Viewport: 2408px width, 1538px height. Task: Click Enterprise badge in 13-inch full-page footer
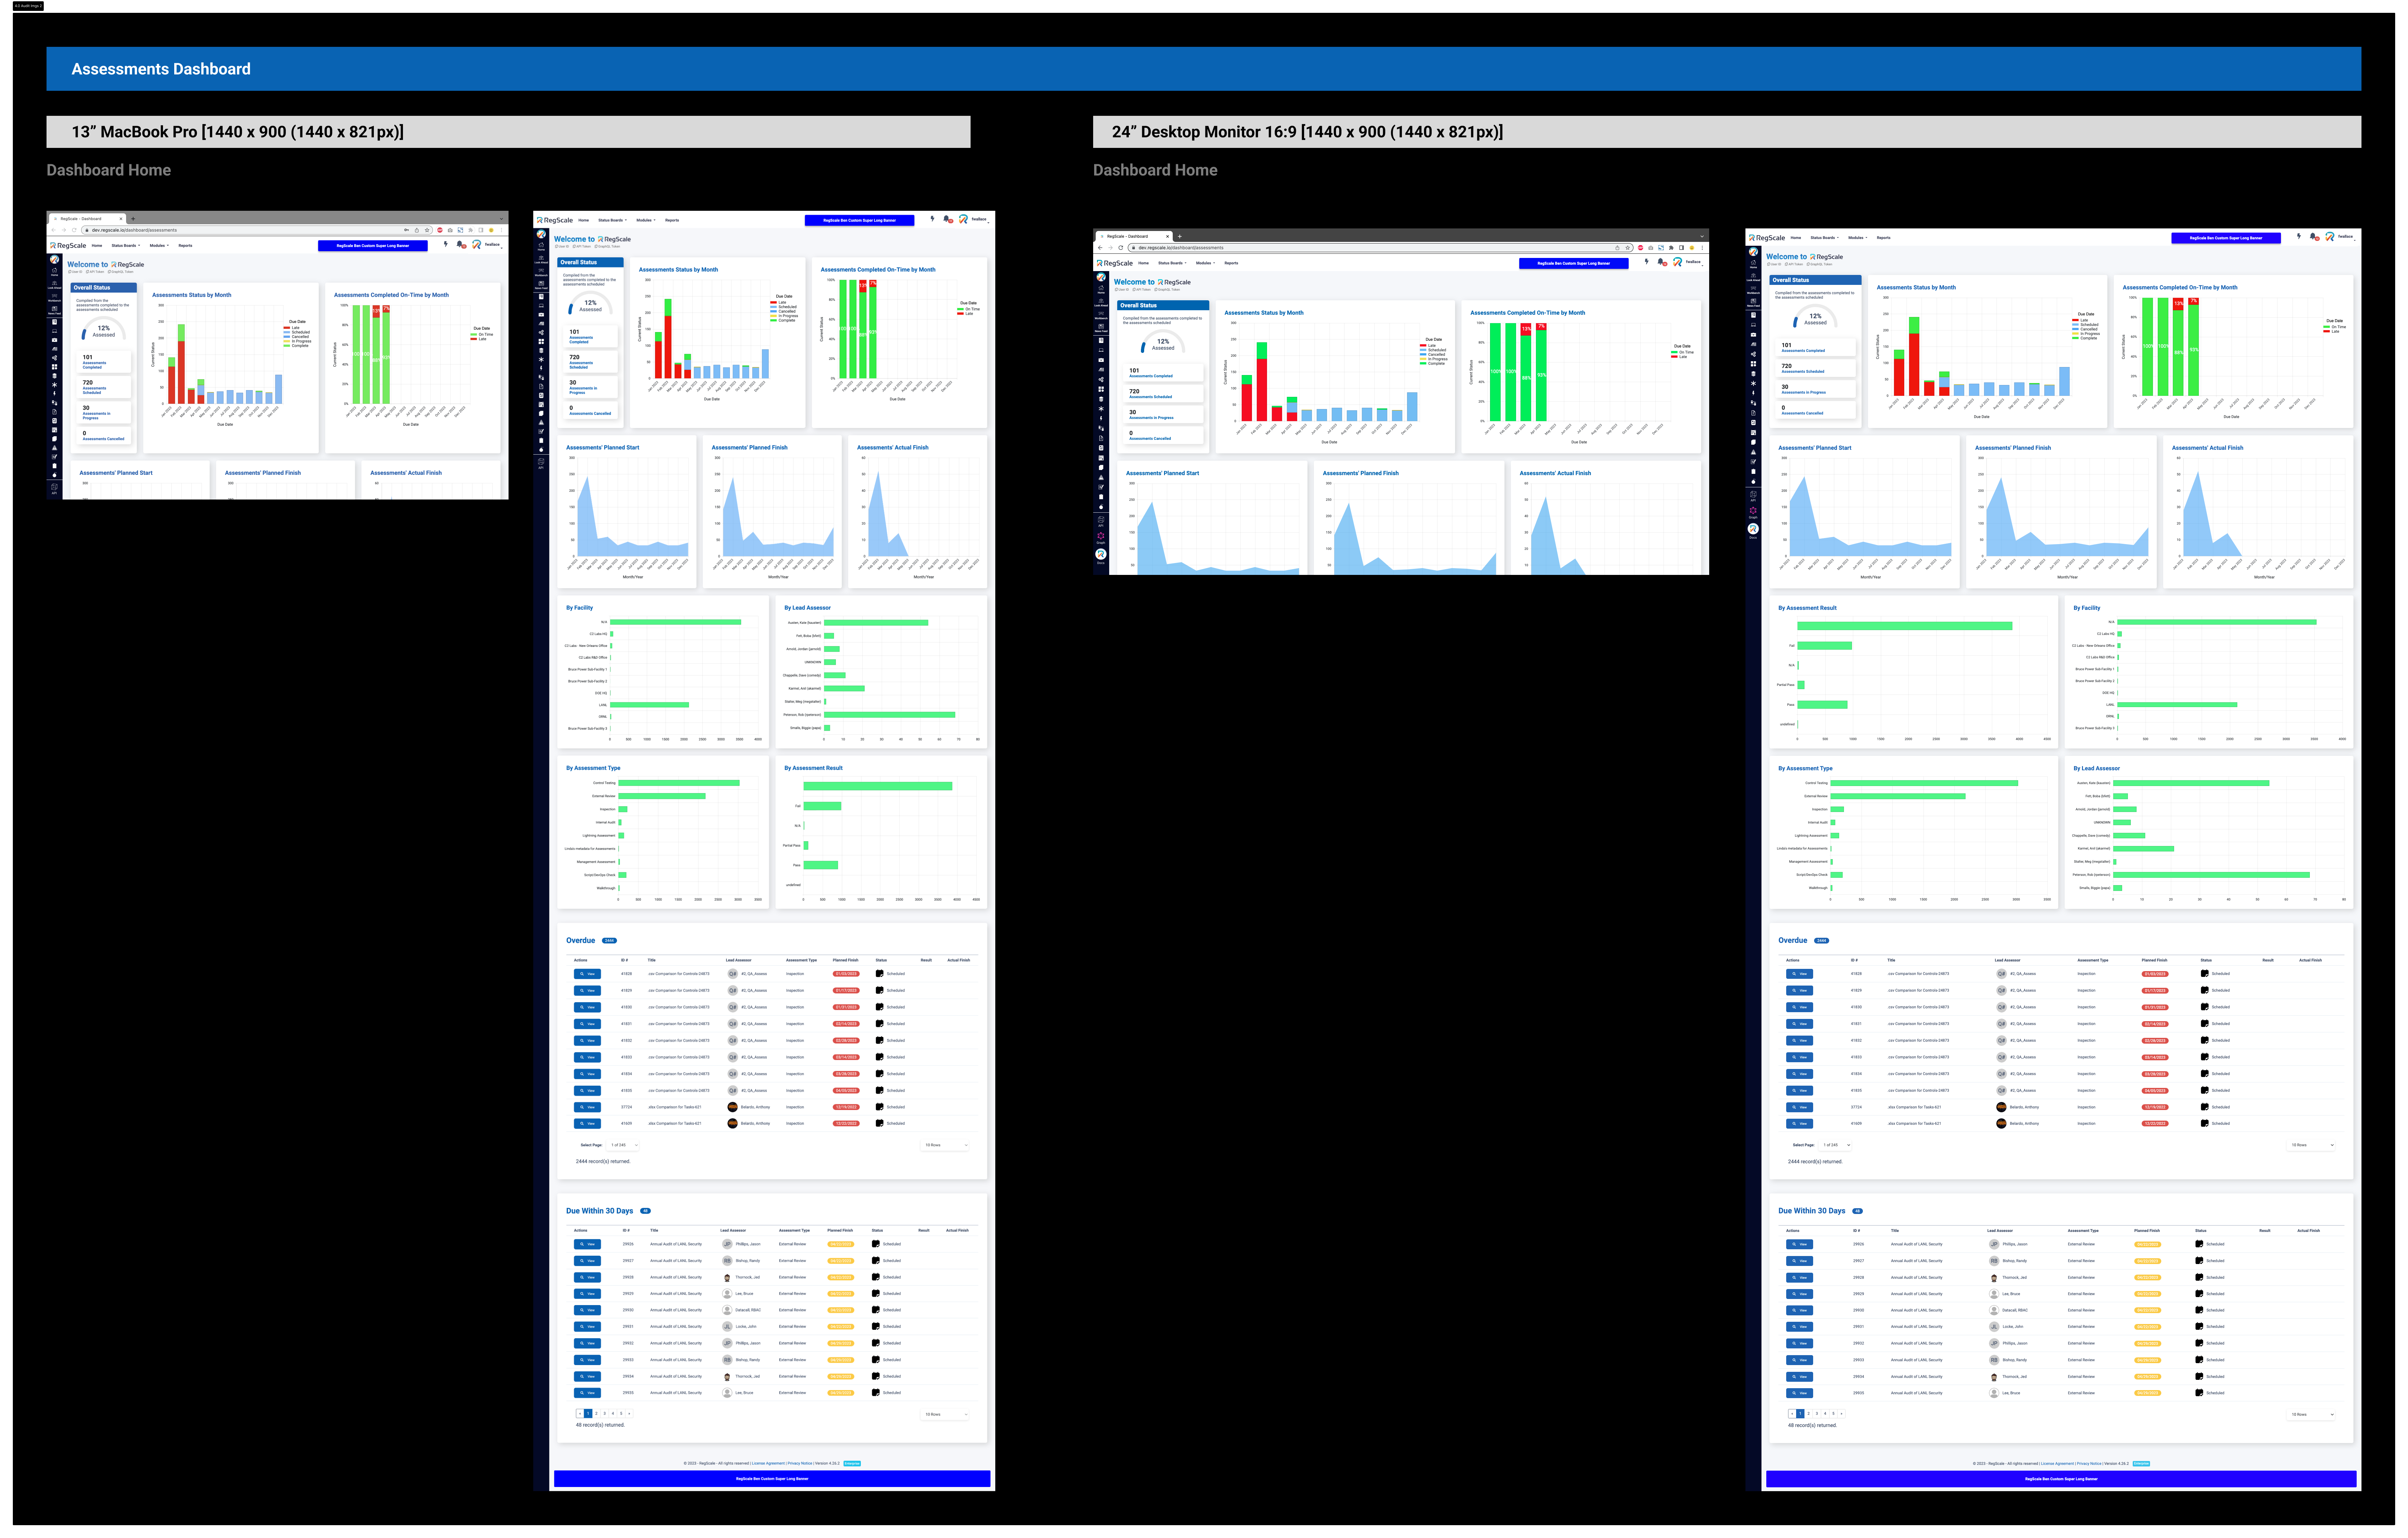tap(852, 1464)
